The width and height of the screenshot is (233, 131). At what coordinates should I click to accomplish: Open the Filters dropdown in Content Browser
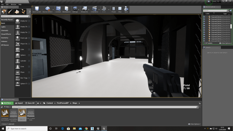tap(7, 107)
